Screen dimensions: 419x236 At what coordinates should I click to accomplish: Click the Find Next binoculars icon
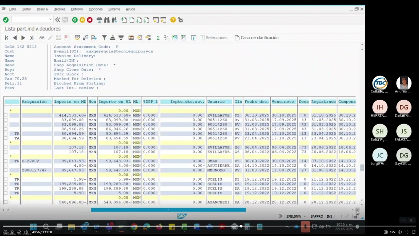114,20
